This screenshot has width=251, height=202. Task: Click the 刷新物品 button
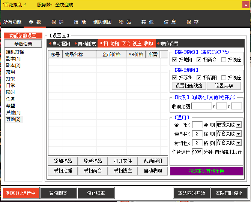pyautogui.click(x=93, y=161)
